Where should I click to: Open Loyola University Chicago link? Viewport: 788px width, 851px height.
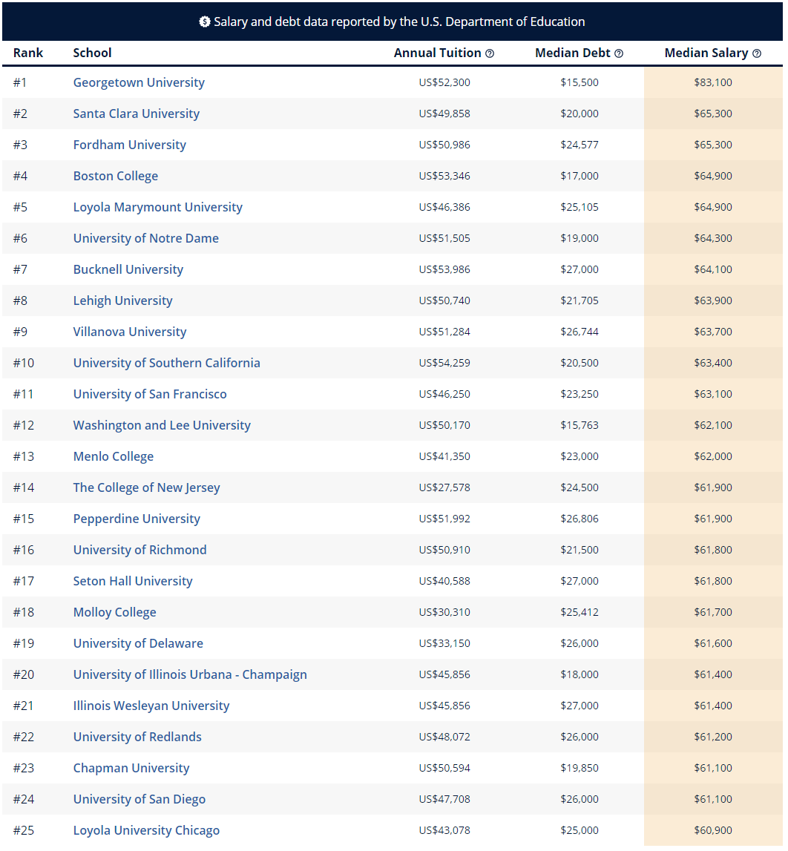146,830
